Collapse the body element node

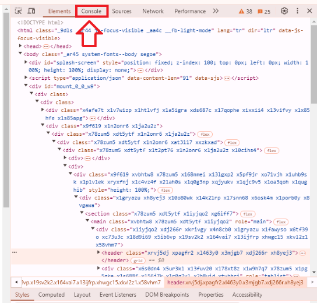(x=20, y=54)
